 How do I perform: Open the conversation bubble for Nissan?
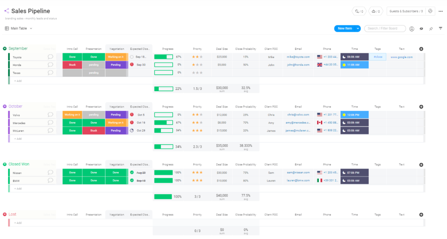click(x=50, y=173)
